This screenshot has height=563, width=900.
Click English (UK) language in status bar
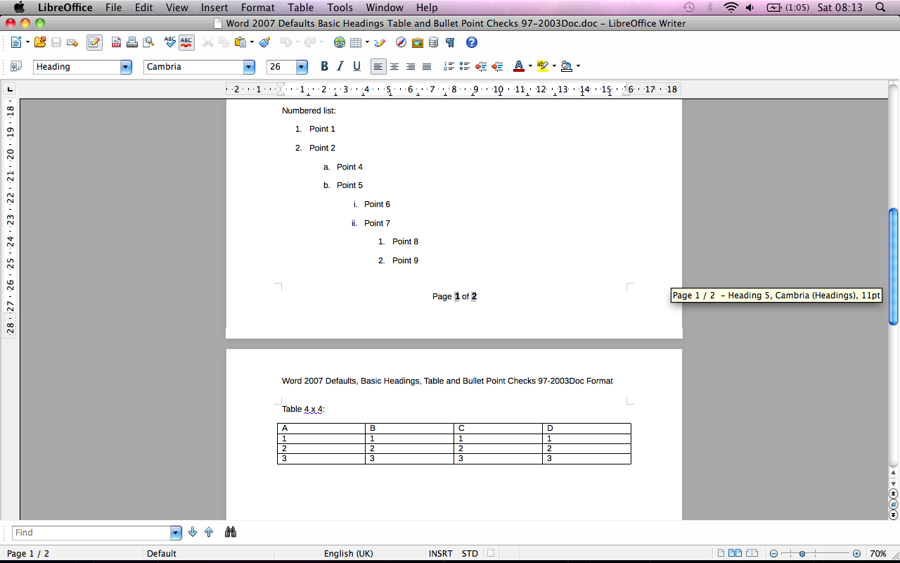click(348, 554)
